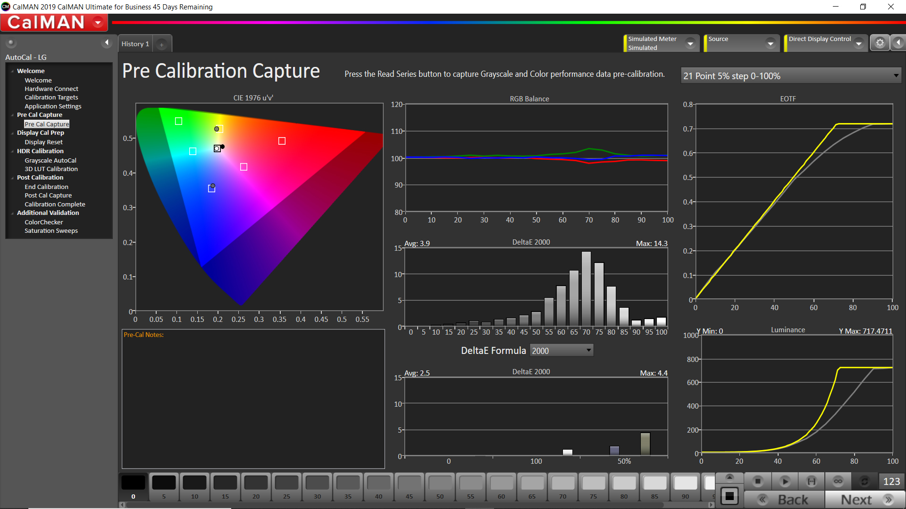Select the 75 percent grayscale swatch

coord(593,486)
